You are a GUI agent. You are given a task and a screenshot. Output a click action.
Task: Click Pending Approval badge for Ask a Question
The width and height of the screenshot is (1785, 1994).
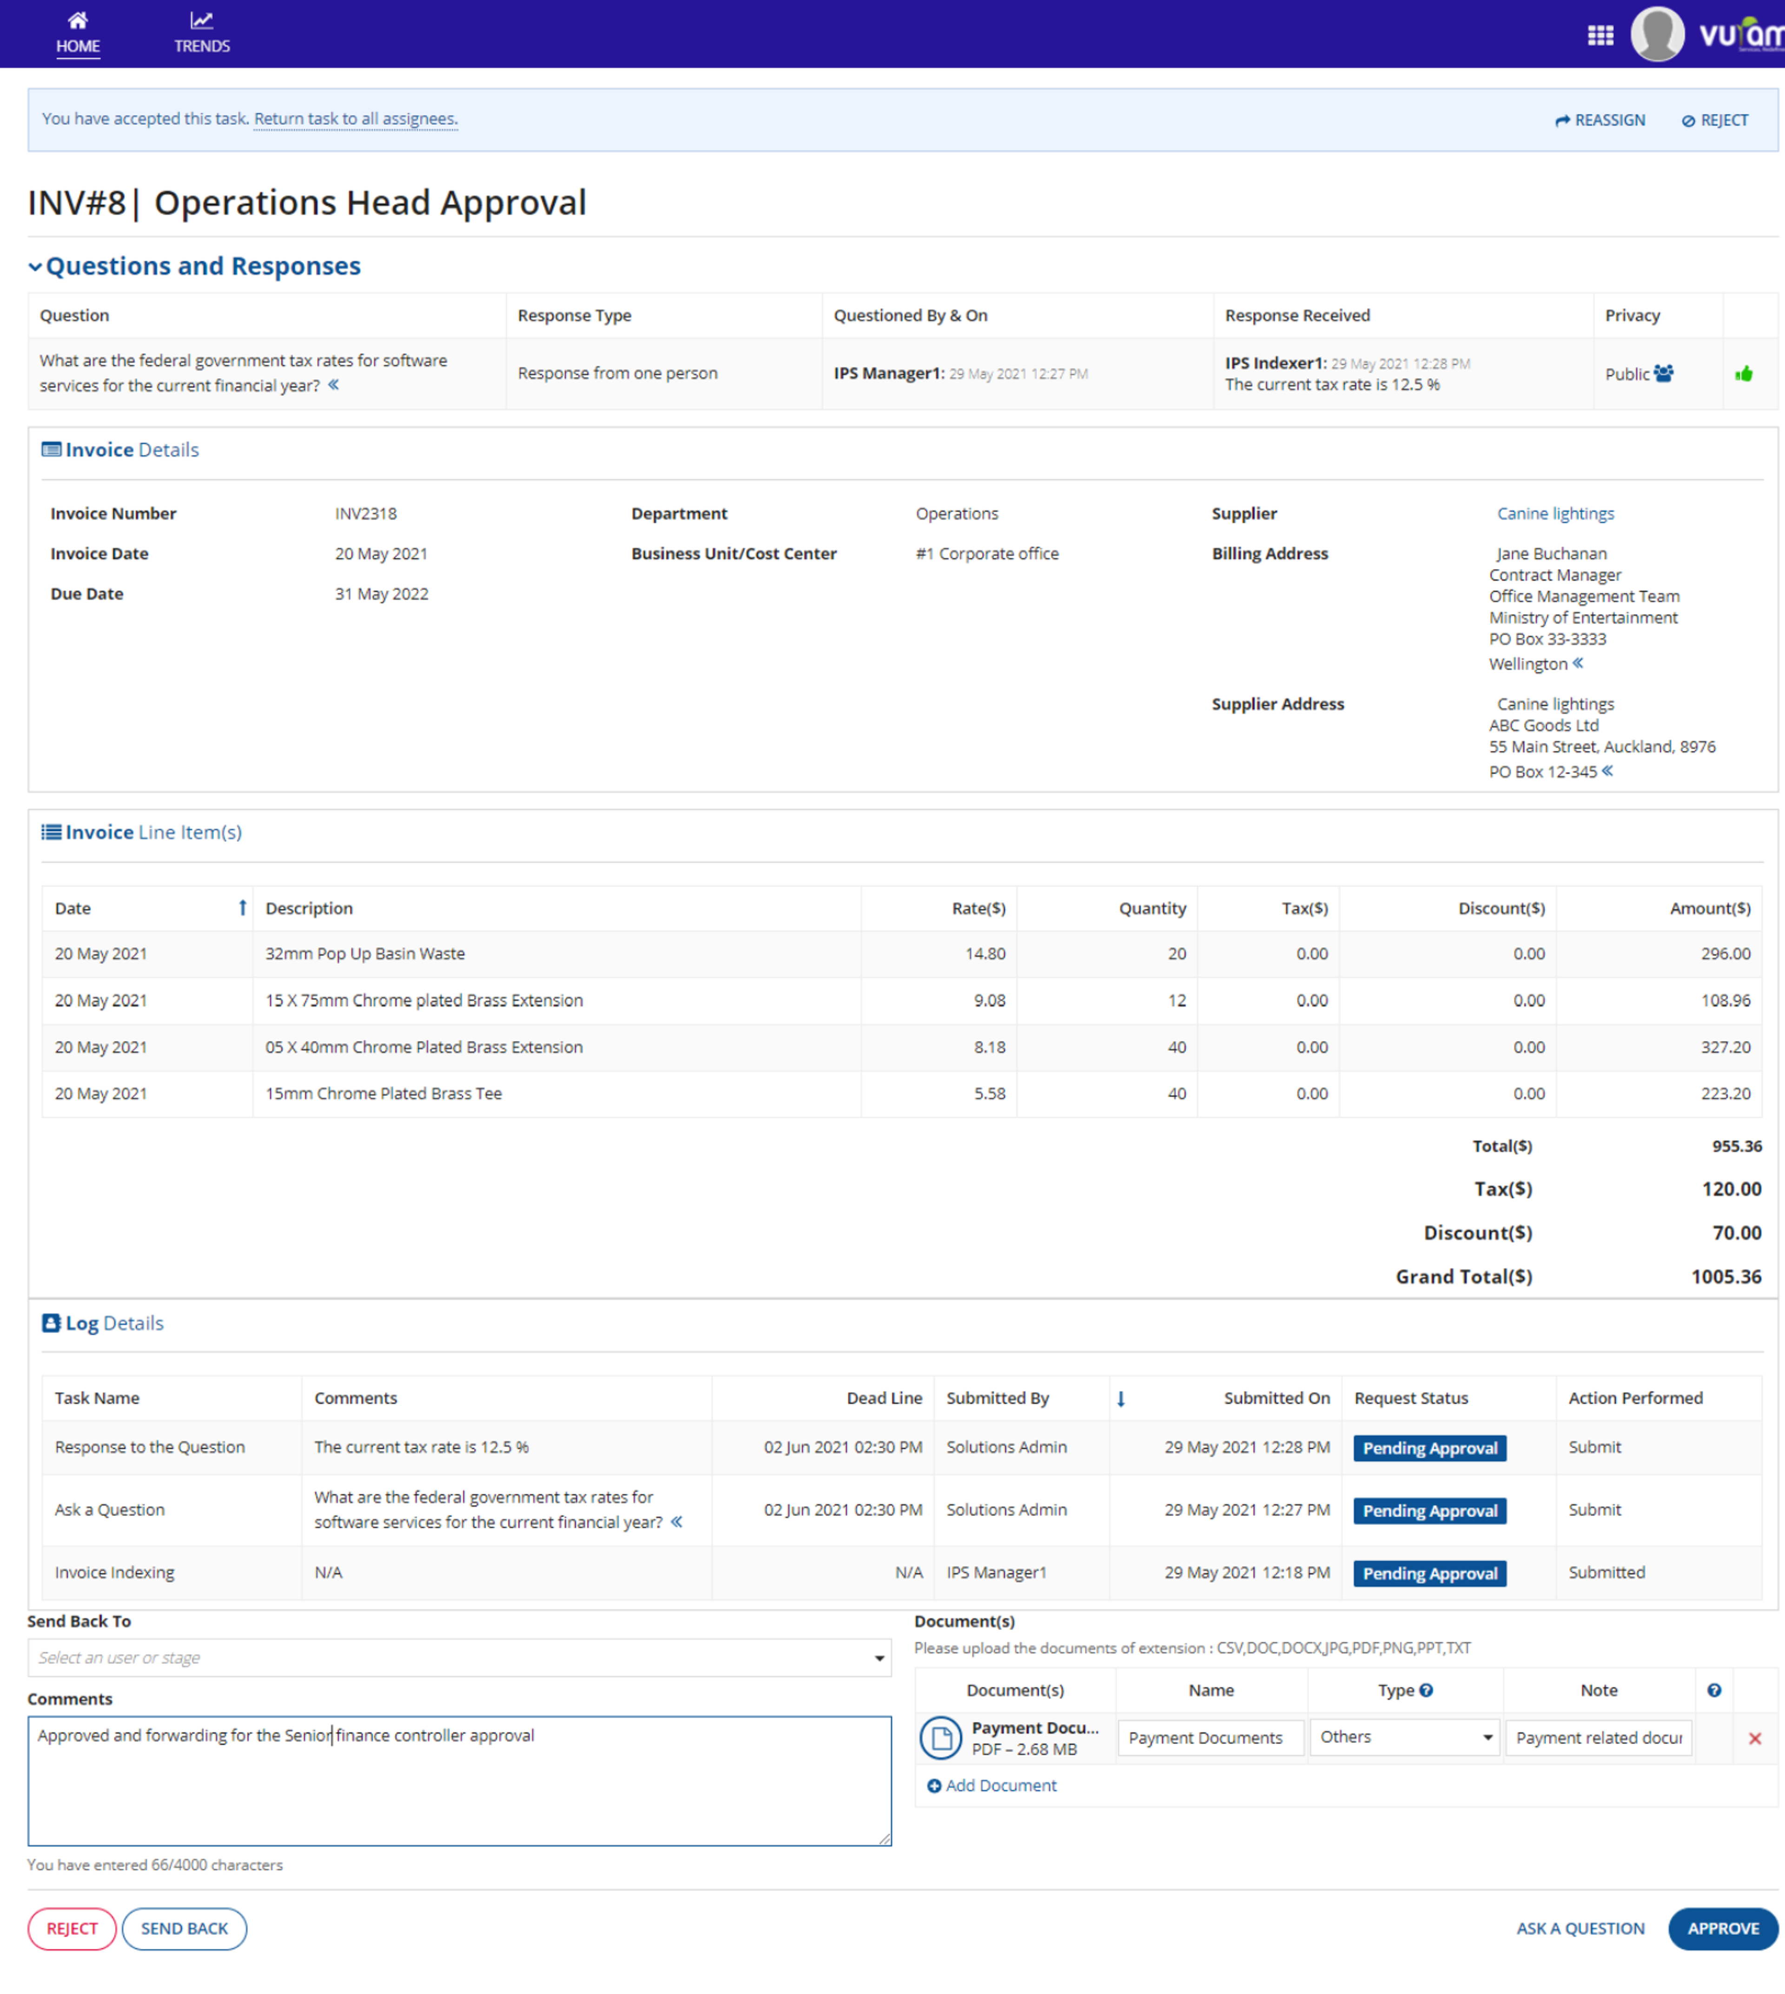point(1429,1510)
